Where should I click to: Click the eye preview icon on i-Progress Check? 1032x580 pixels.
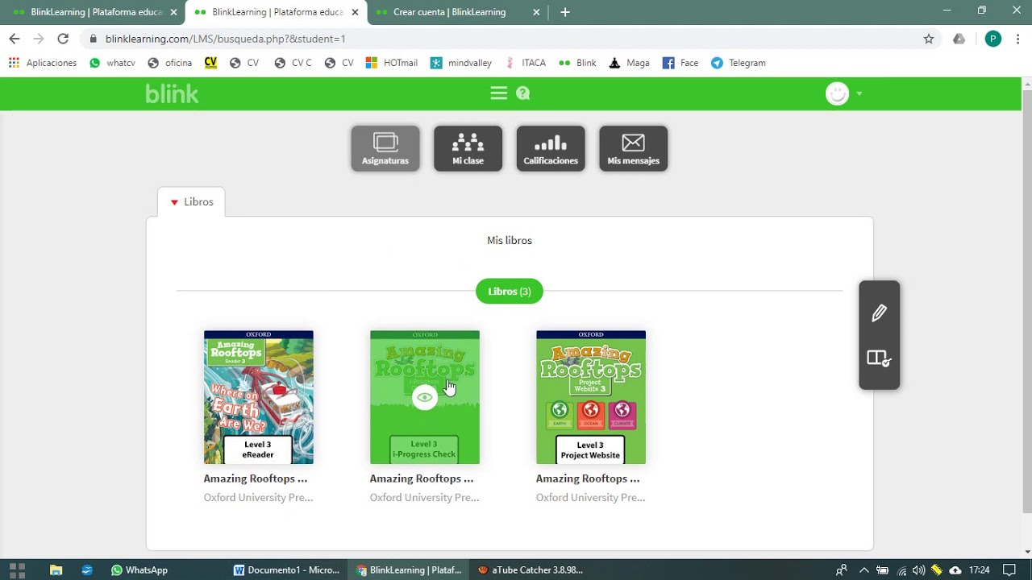pyautogui.click(x=425, y=397)
